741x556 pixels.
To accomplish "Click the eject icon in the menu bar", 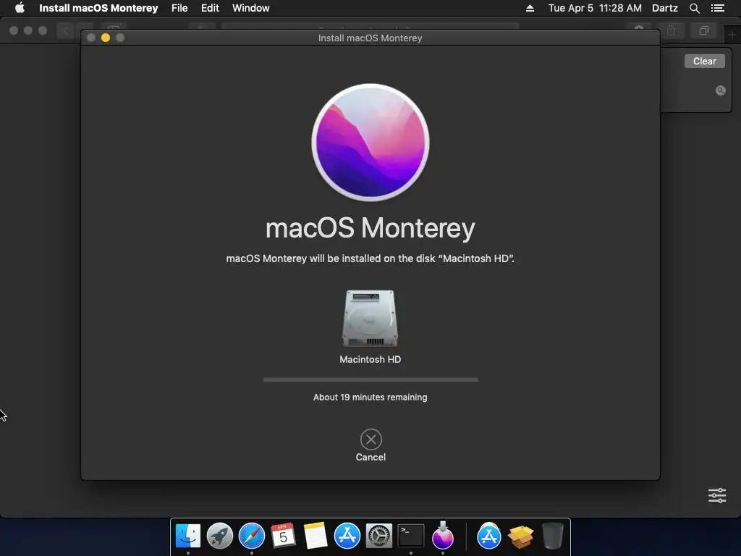I will point(530,8).
